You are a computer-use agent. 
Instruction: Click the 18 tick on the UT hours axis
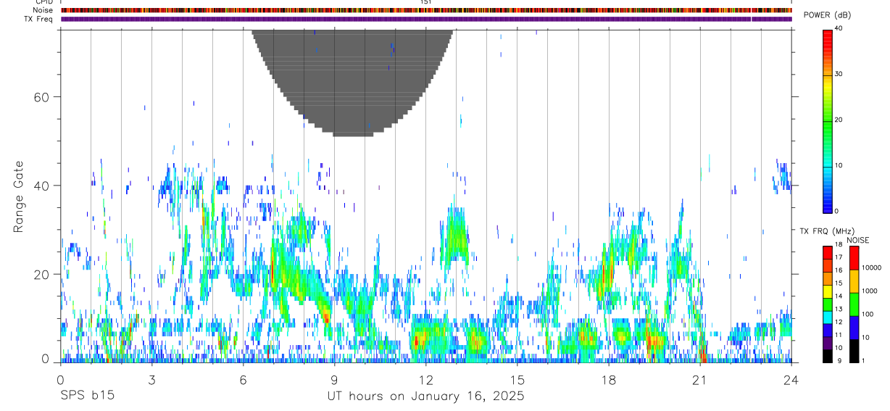609,379
